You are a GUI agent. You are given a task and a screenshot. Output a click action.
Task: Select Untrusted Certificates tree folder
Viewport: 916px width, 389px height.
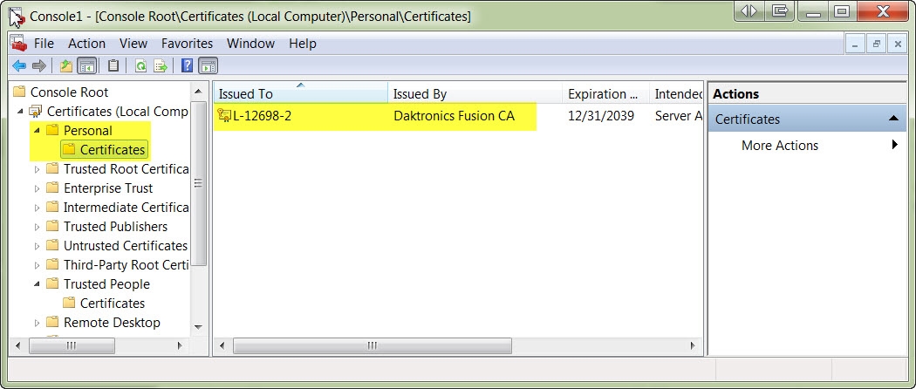(125, 246)
